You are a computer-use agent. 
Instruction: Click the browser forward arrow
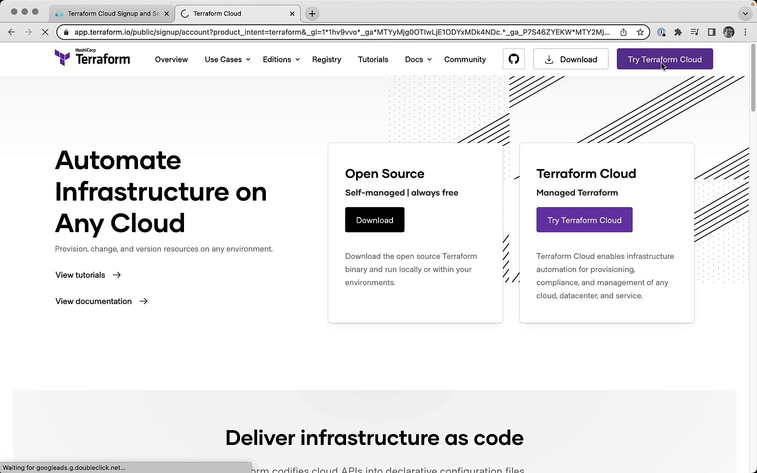(28, 32)
